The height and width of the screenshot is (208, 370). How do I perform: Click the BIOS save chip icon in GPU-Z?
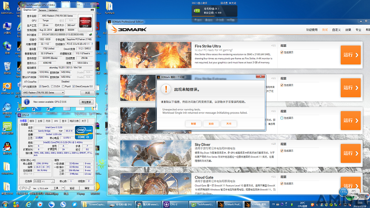[90, 35]
